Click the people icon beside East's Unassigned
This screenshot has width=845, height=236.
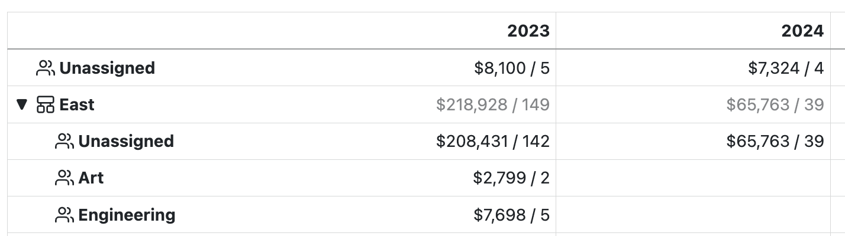click(64, 142)
